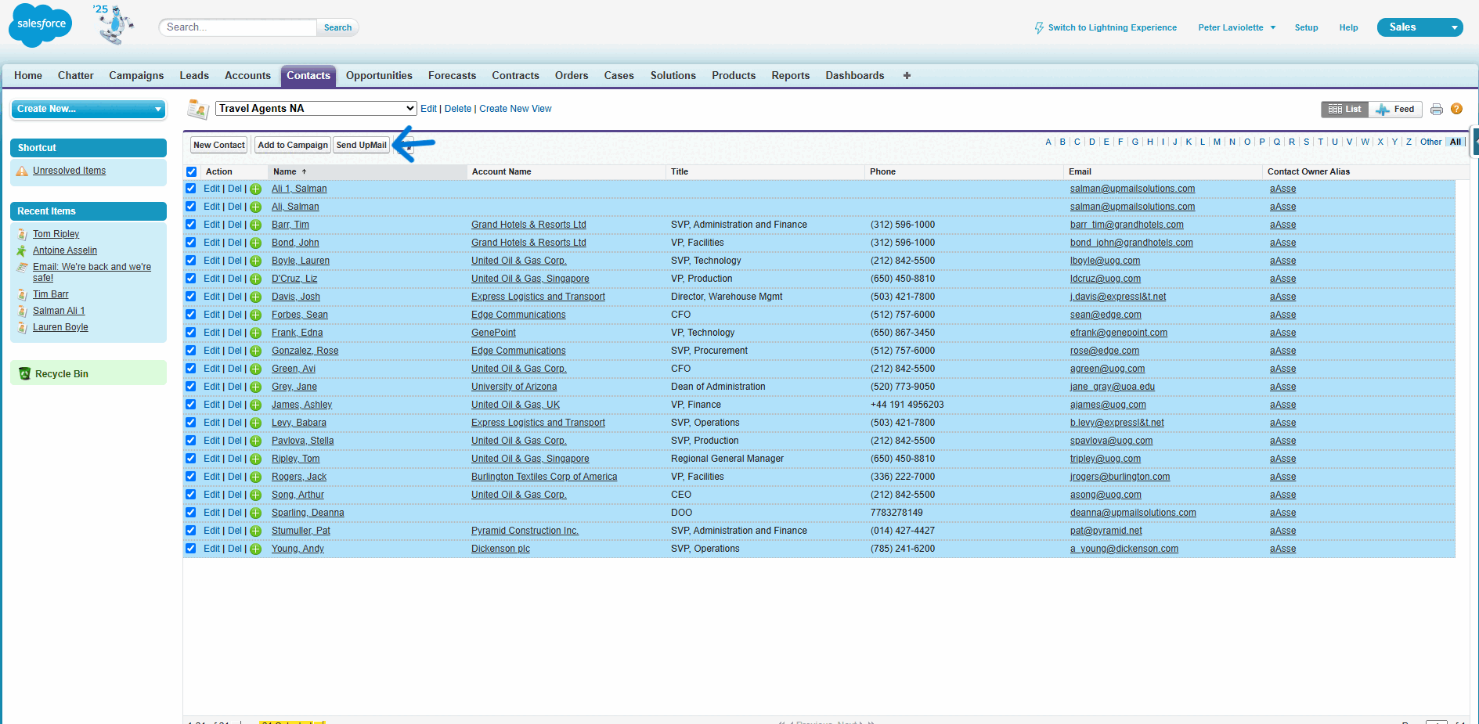The image size is (1479, 724).
Task: Open the Opportunities tab
Action: click(379, 76)
